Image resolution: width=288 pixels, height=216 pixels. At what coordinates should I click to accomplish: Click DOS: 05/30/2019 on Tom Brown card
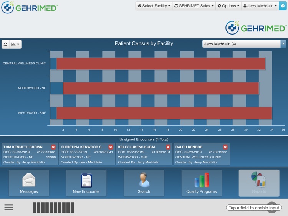coord(17,152)
